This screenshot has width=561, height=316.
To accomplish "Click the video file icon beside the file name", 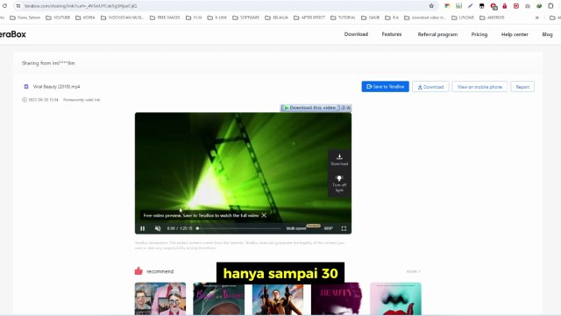I will coord(26,87).
